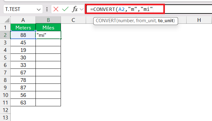Open Insert Function via the fx icon
This screenshot has width=212, height=121.
75,9
